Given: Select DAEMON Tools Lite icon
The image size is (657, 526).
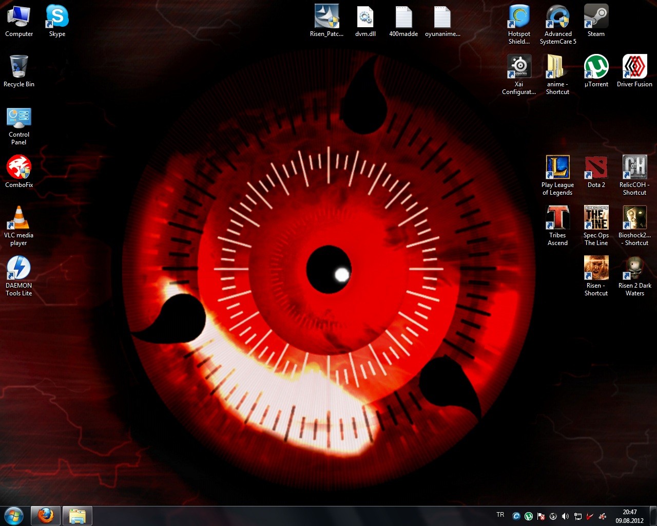Looking at the screenshot, I should pos(19,276).
